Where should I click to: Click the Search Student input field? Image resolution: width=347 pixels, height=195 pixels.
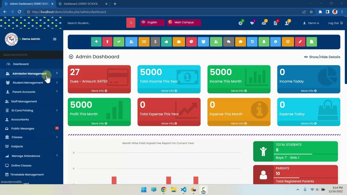point(96,23)
